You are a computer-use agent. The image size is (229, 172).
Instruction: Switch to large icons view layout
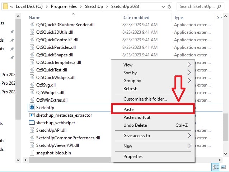pos(223,167)
